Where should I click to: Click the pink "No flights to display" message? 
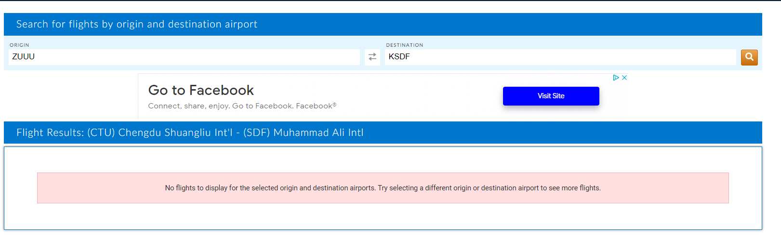pyautogui.click(x=383, y=188)
